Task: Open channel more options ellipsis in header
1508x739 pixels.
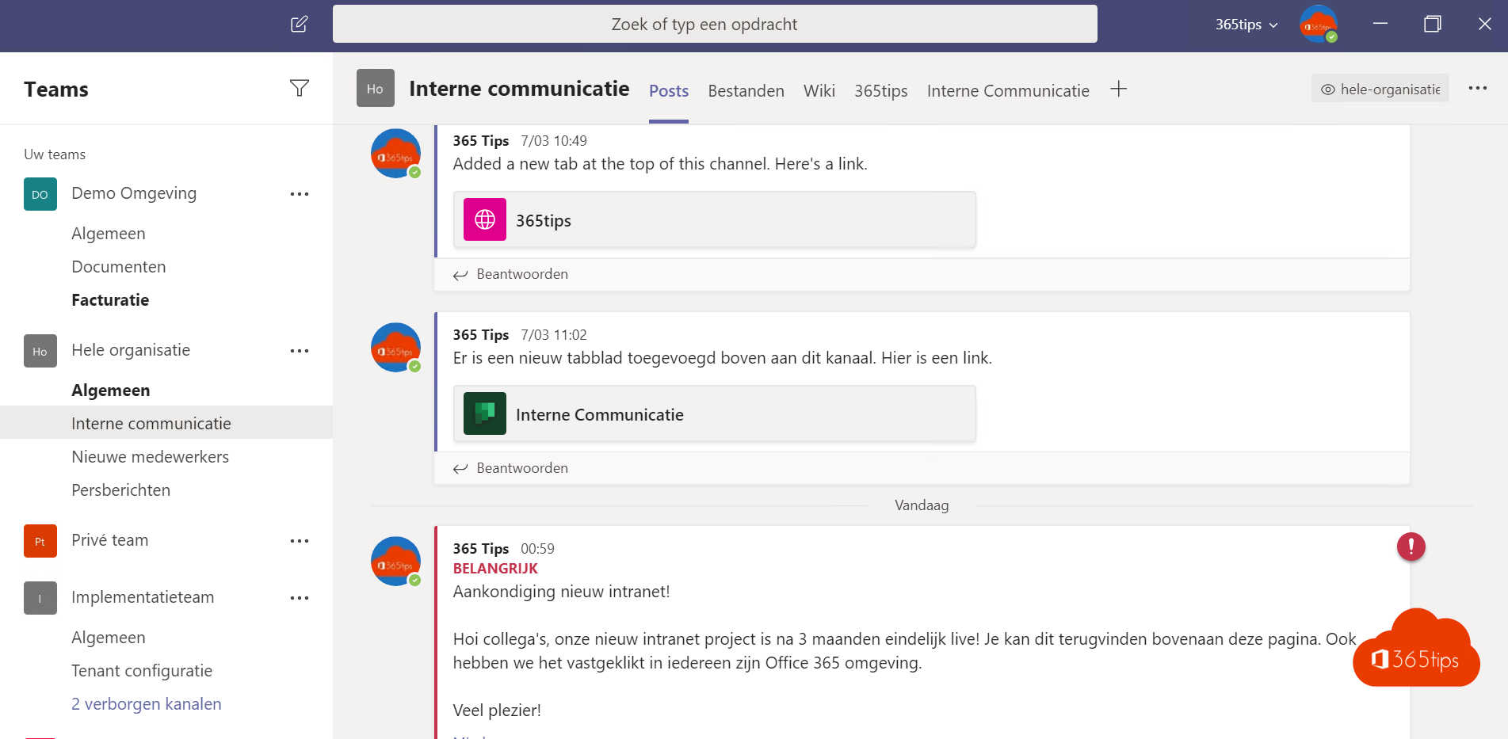Action: click(x=1478, y=88)
